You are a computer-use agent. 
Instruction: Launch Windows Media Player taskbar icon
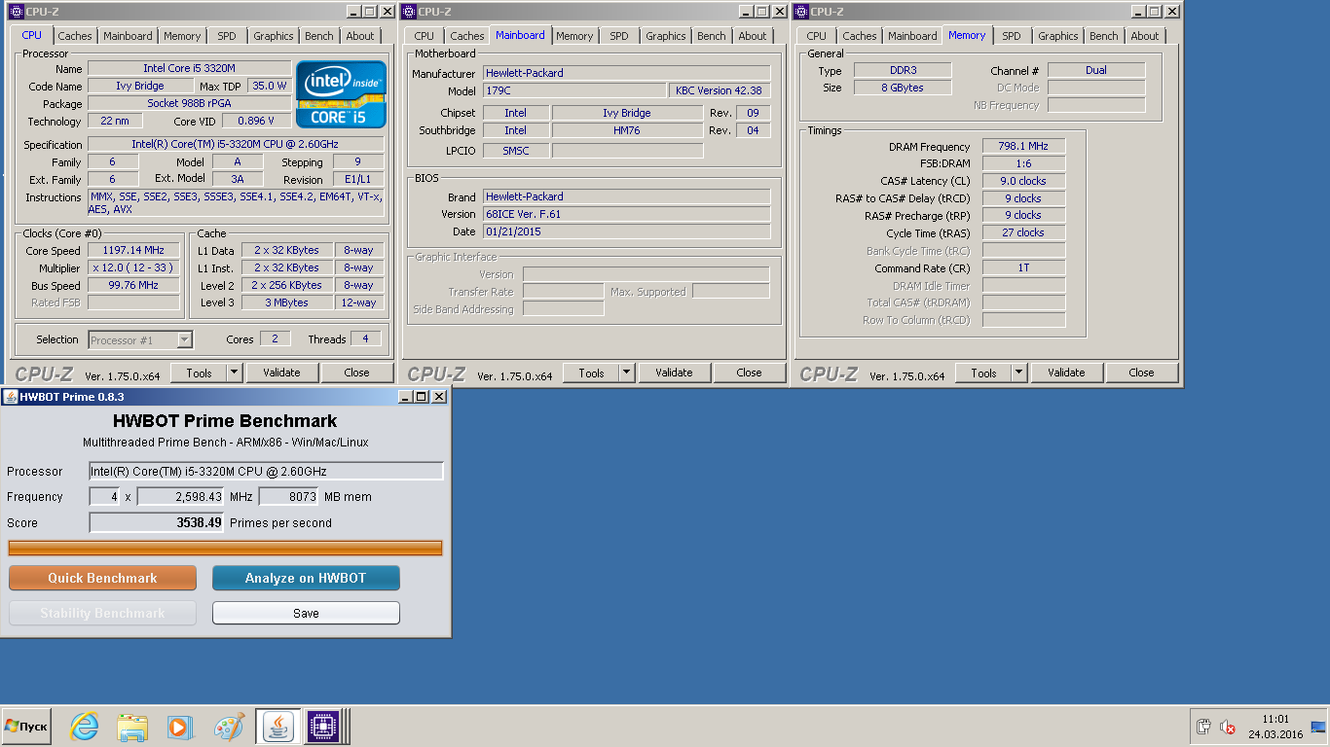click(x=178, y=727)
